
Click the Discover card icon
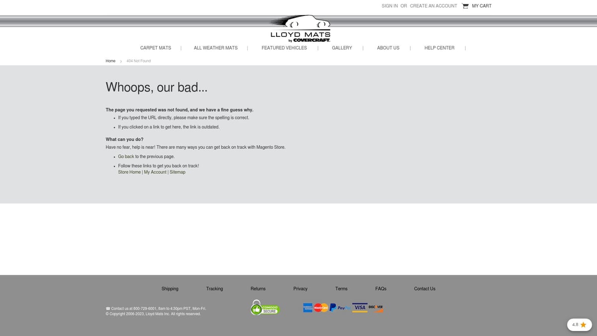click(x=376, y=308)
